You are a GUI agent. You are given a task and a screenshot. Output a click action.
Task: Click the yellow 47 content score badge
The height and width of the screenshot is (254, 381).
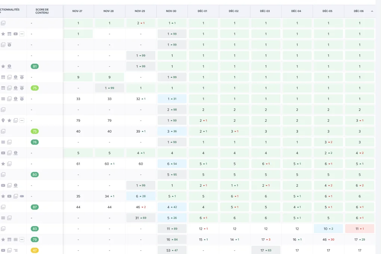point(35,251)
